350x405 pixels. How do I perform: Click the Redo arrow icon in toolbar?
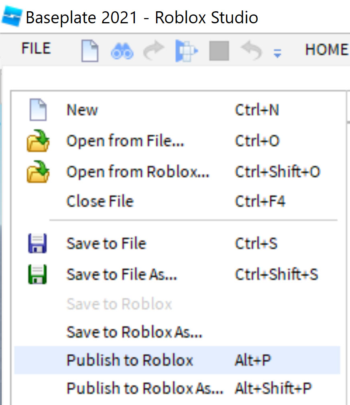pos(154,50)
